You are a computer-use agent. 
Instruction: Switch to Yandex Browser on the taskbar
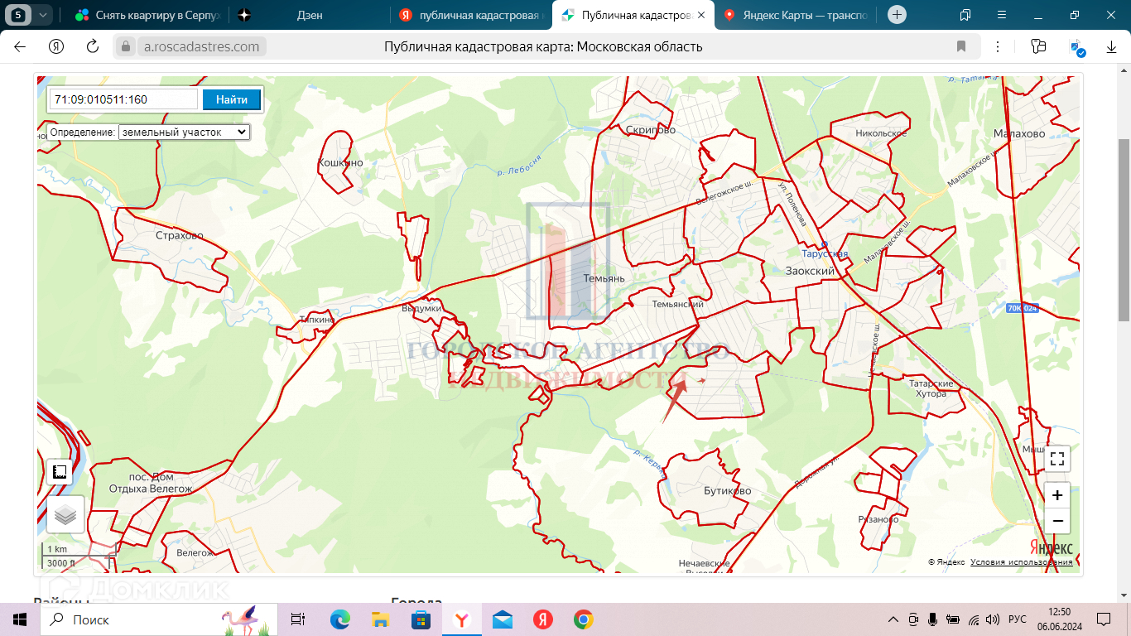click(462, 619)
